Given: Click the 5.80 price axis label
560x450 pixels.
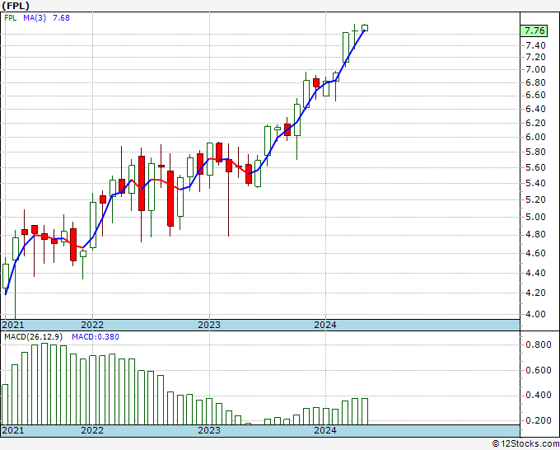Looking at the screenshot, I should tap(535, 152).
